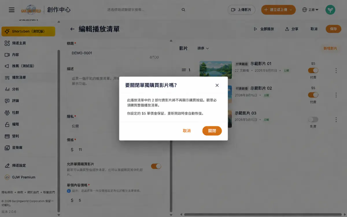The width and height of the screenshot is (347, 217).
Task: Click the info icon beside 提示 hint
Action: pyautogui.click(x=69, y=191)
